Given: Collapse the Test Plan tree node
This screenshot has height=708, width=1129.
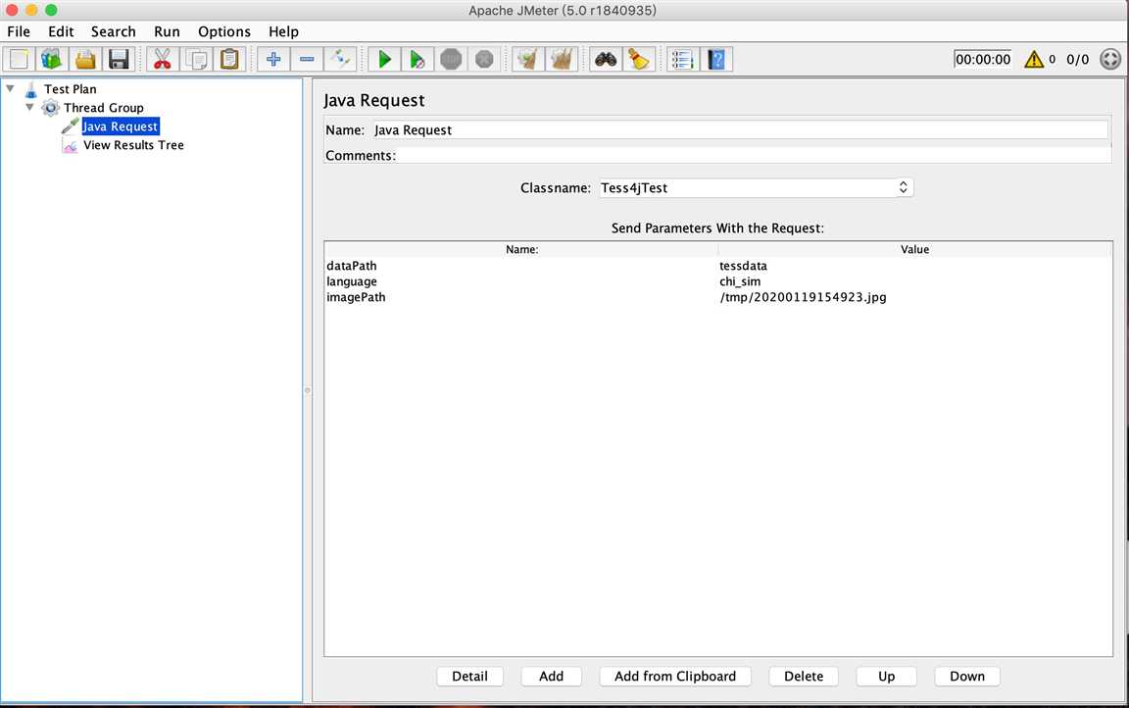Looking at the screenshot, I should [x=10, y=88].
